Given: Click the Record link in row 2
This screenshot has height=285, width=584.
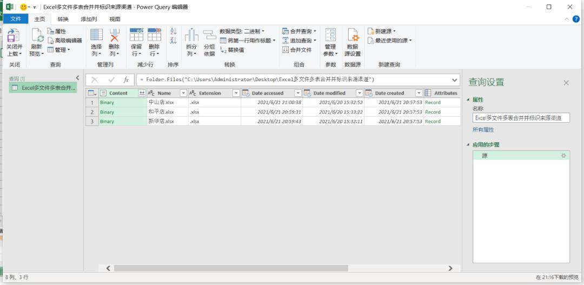Looking at the screenshot, I should 433,112.
